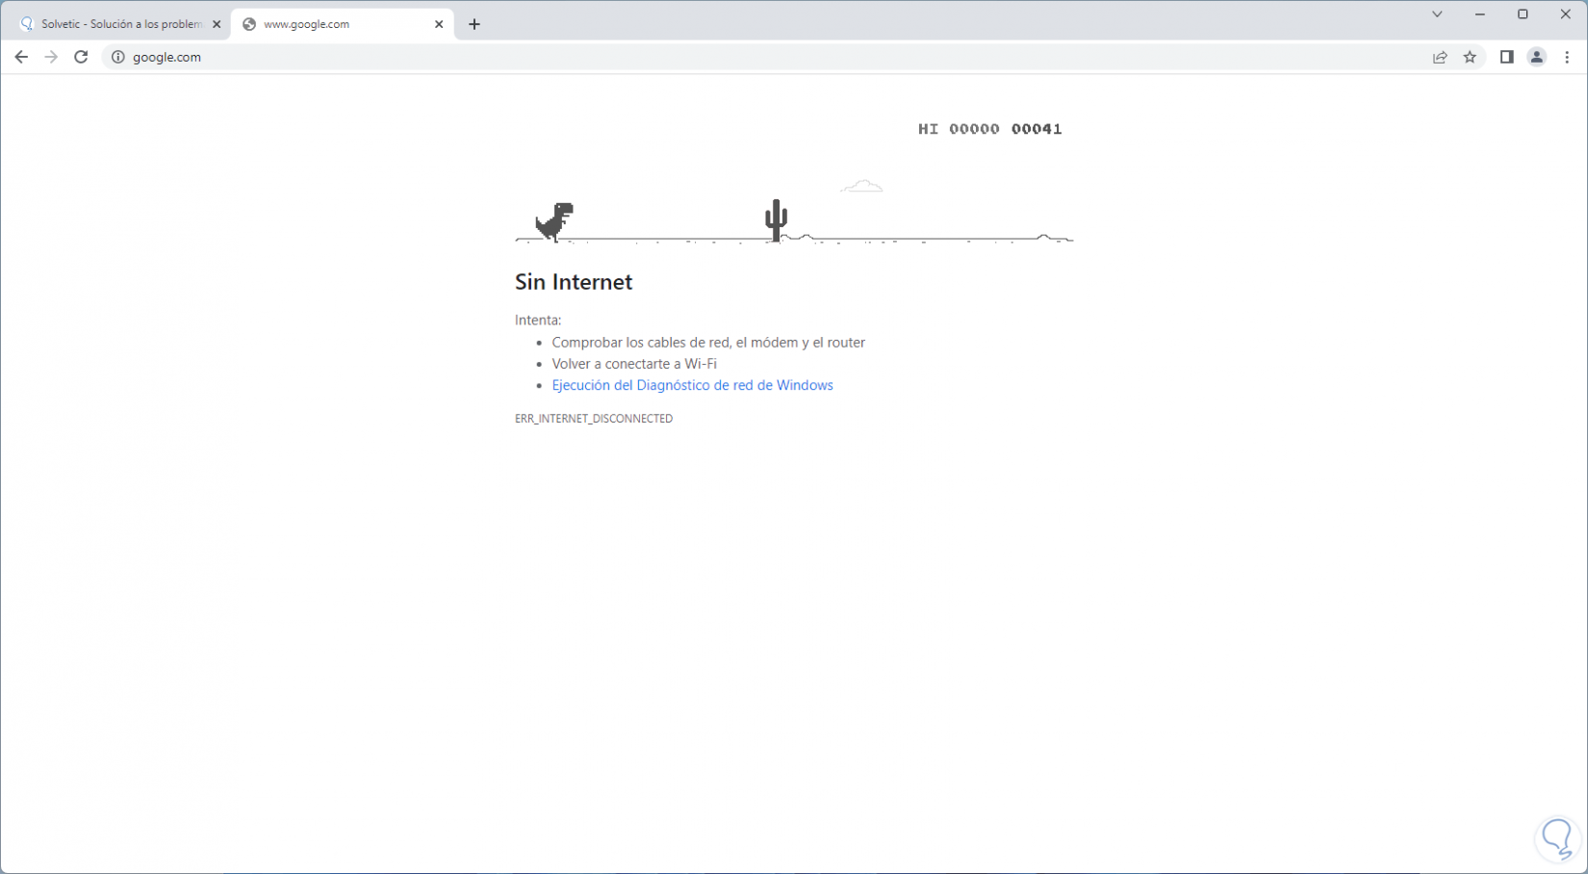
Task: Maximize the Chrome window
Action: 1523,14
